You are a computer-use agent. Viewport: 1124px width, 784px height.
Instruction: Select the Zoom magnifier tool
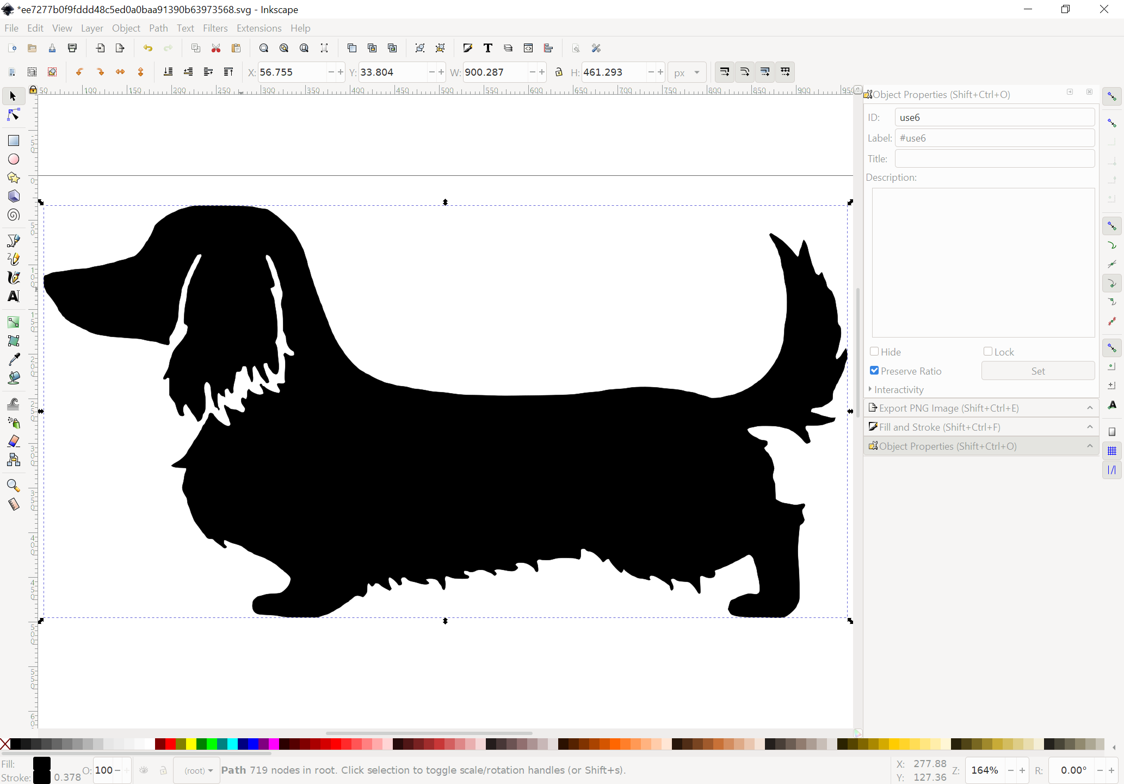(x=14, y=485)
